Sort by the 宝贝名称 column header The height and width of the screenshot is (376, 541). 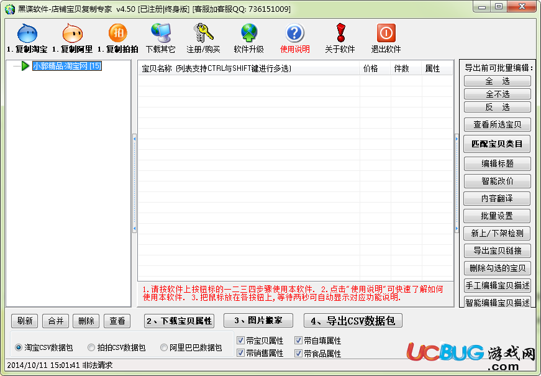(x=249, y=68)
